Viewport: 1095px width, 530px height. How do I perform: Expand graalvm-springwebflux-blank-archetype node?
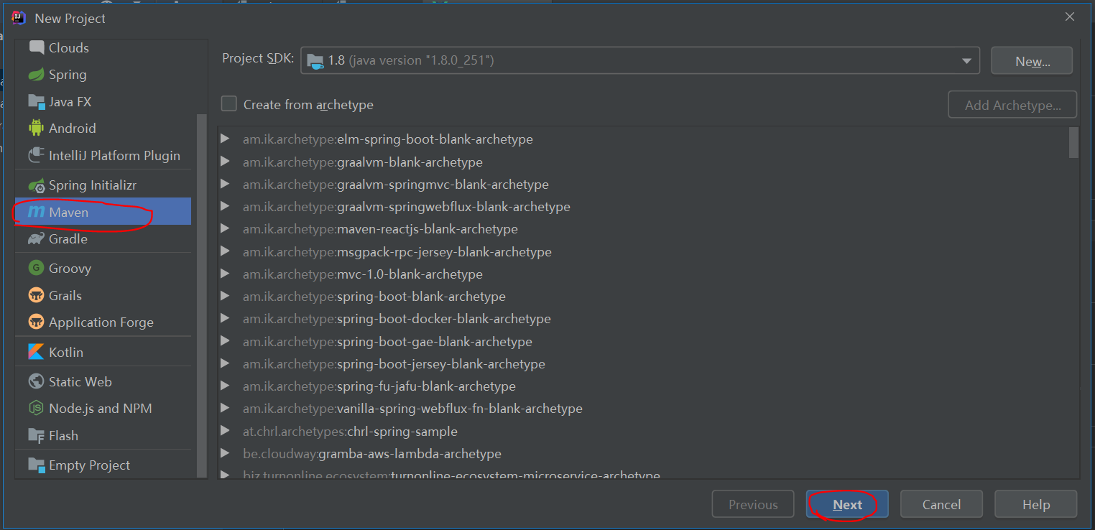click(226, 206)
